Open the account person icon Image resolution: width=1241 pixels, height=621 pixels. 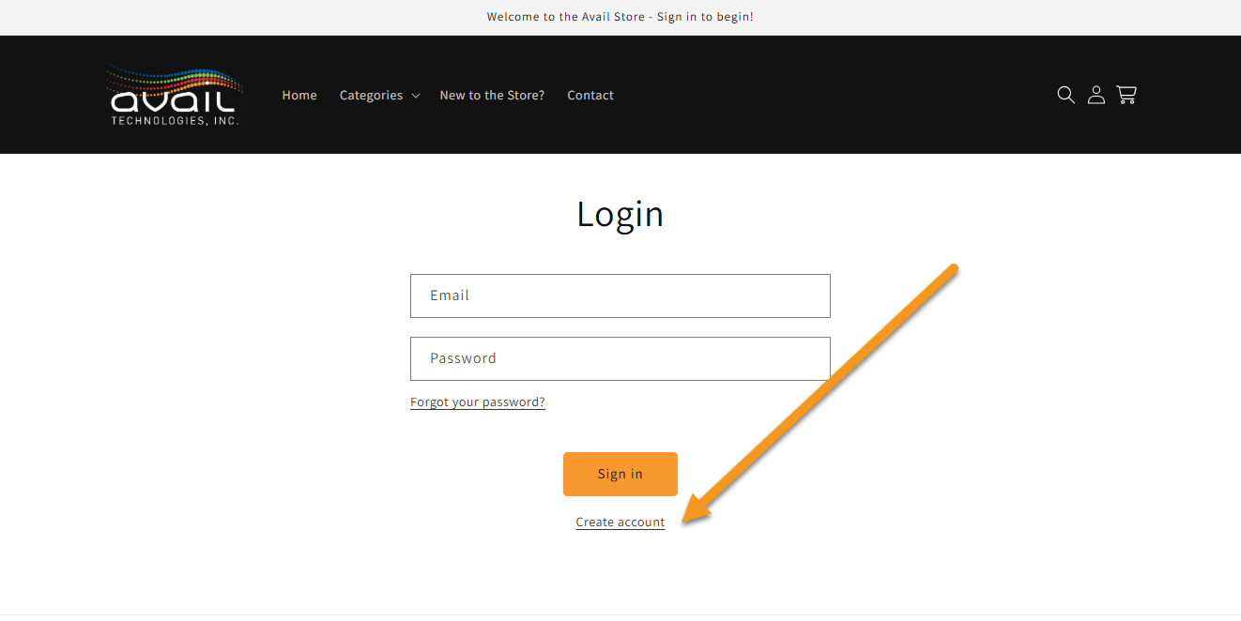coord(1095,95)
